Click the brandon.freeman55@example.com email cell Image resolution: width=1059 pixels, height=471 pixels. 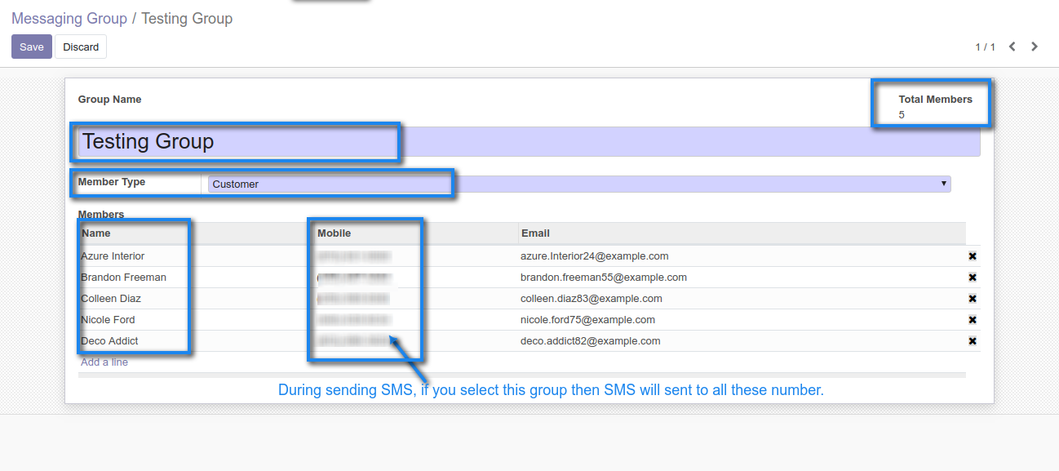(604, 278)
